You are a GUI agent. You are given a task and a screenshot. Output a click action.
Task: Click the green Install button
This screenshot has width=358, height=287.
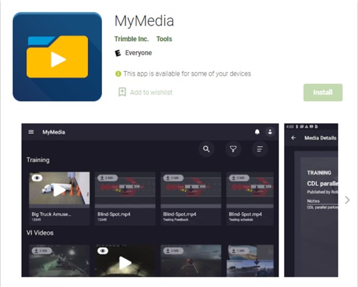pos(323,92)
